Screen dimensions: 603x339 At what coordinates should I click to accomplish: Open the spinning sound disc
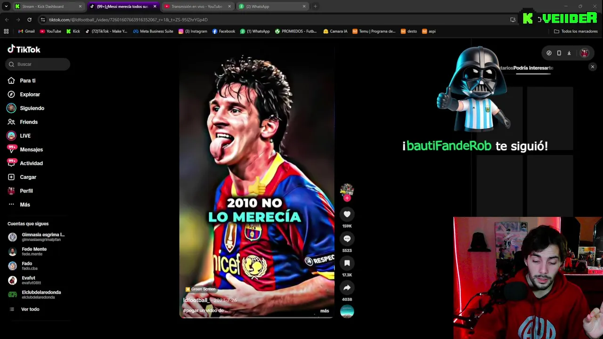347,311
